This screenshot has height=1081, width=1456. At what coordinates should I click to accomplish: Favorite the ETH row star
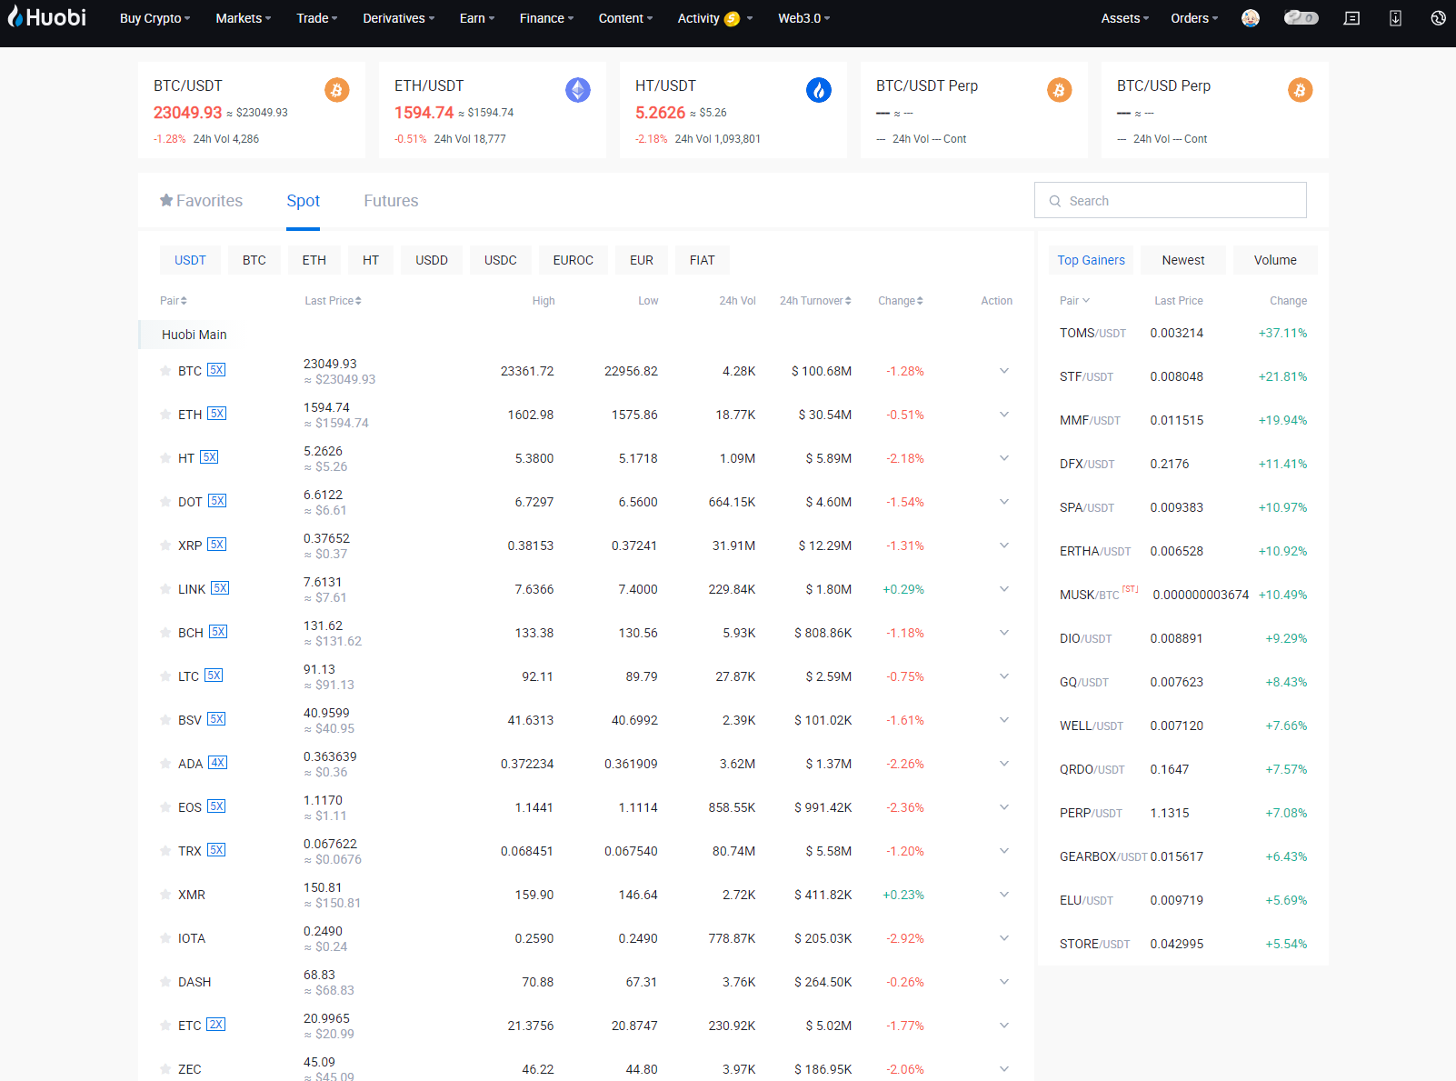165,415
